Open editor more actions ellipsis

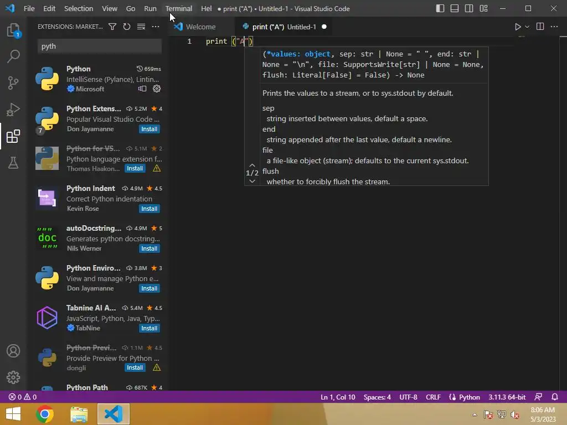coord(554,27)
